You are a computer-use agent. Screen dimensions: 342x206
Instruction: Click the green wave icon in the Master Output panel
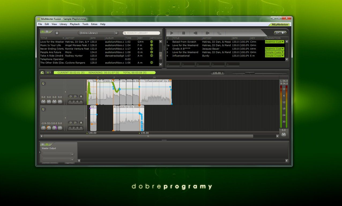tap(47, 144)
